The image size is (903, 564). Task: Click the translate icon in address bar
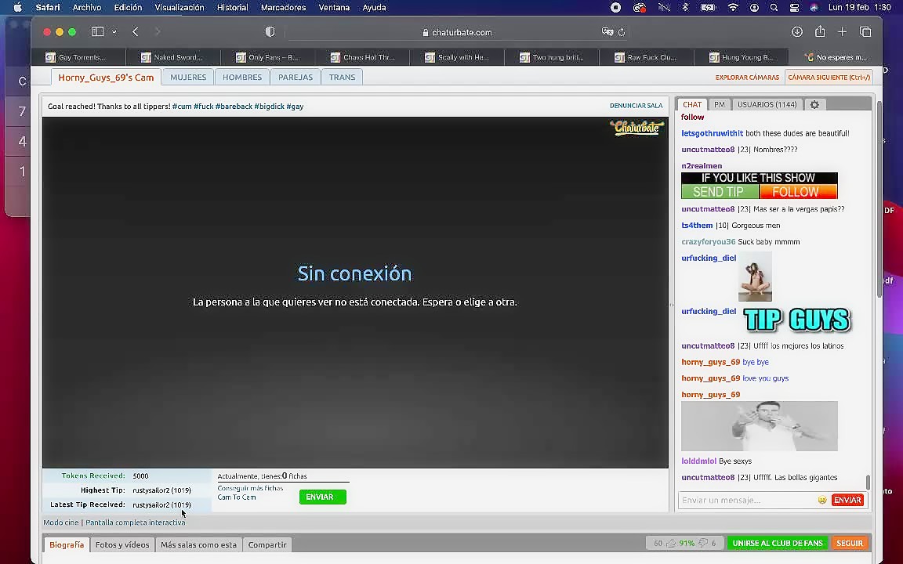click(607, 32)
